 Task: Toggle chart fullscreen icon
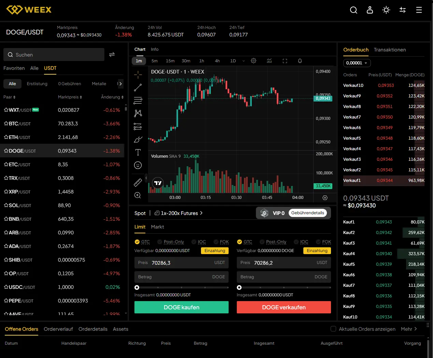pyautogui.click(x=285, y=61)
